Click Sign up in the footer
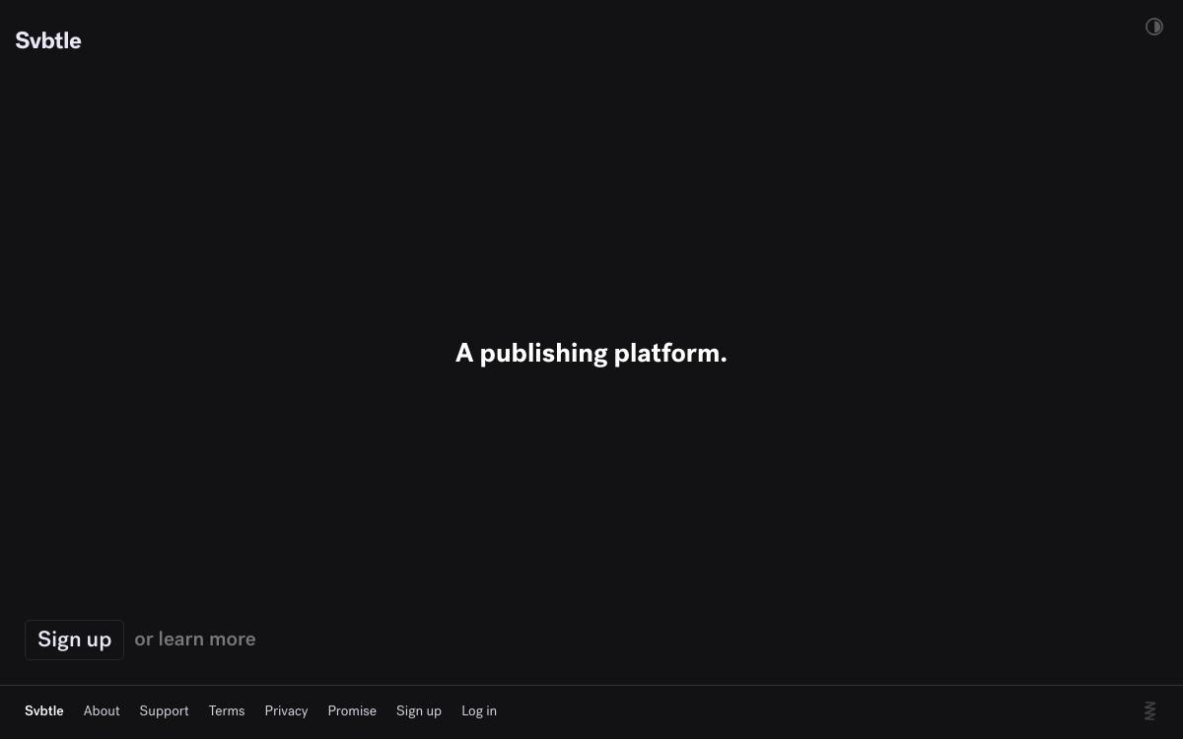This screenshot has width=1183, height=739. [x=419, y=710]
